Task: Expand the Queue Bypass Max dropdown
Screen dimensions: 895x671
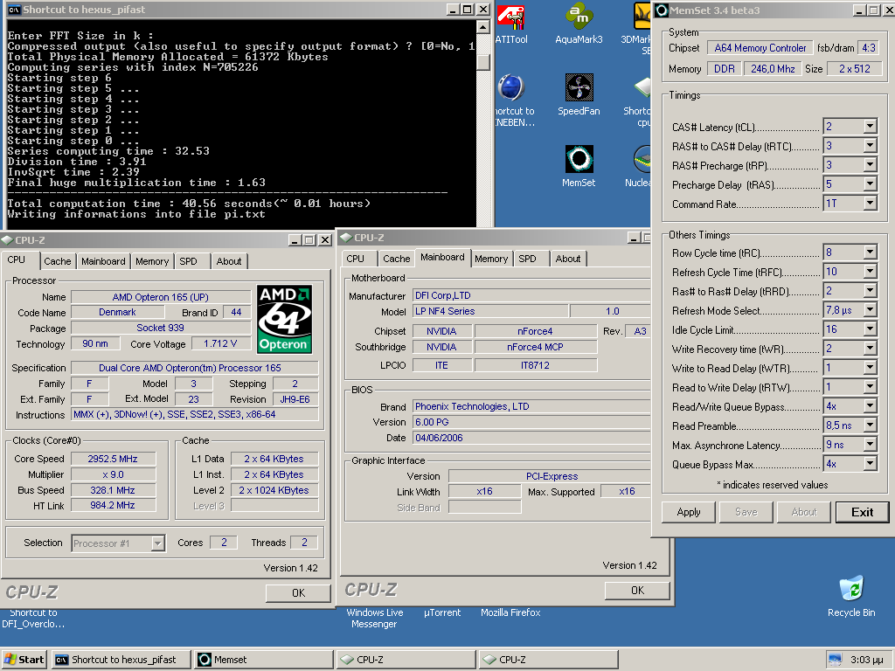Action: [x=870, y=465]
